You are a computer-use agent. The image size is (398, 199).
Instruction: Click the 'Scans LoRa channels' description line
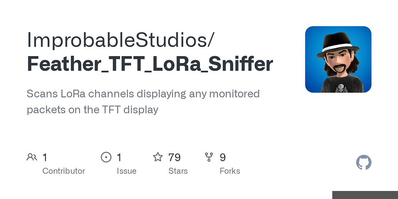(x=143, y=94)
